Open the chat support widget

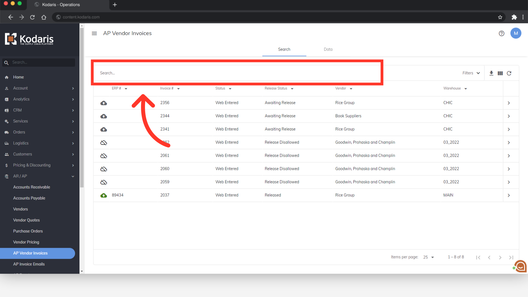coord(520,266)
